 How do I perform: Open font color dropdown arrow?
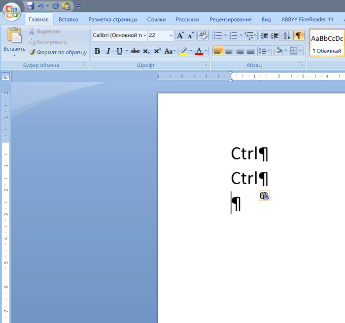(x=206, y=51)
